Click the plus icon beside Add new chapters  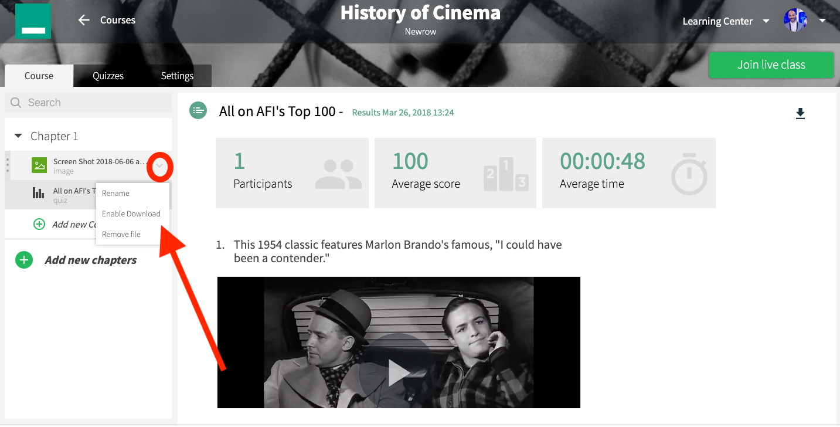[x=24, y=260]
